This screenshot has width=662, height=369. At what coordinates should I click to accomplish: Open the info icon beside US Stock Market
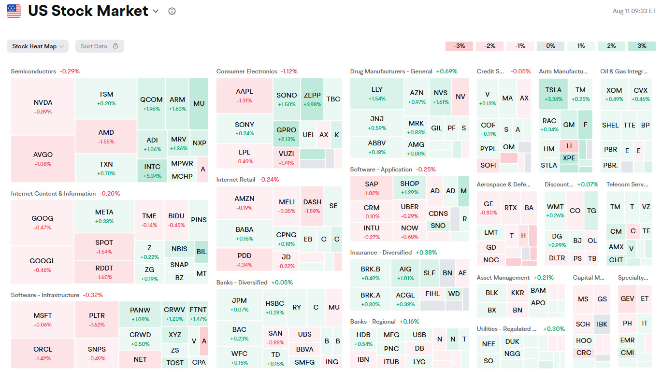[172, 11]
